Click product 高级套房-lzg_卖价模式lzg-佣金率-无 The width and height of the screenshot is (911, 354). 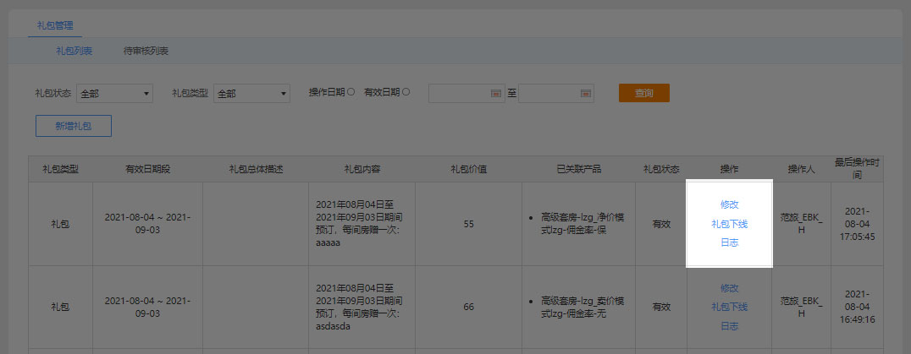pyautogui.click(x=582, y=307)
